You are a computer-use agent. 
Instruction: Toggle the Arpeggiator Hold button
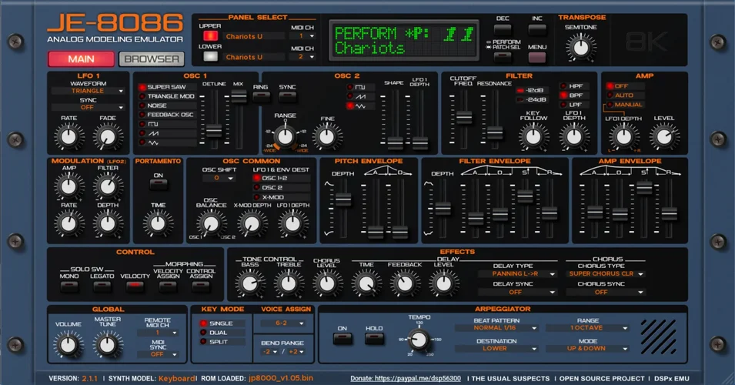tap(374, 339)
